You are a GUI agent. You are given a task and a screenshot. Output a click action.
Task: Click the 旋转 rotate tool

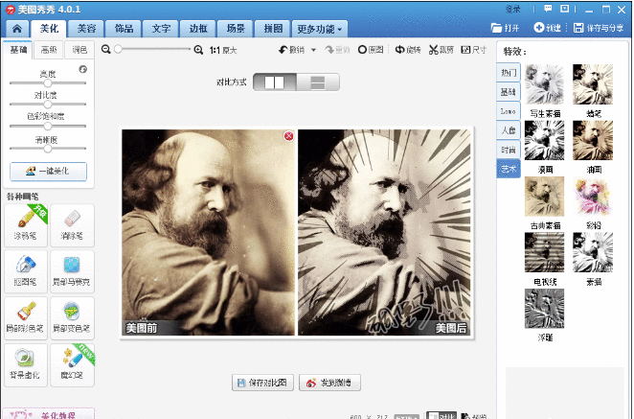click(408, 50)
